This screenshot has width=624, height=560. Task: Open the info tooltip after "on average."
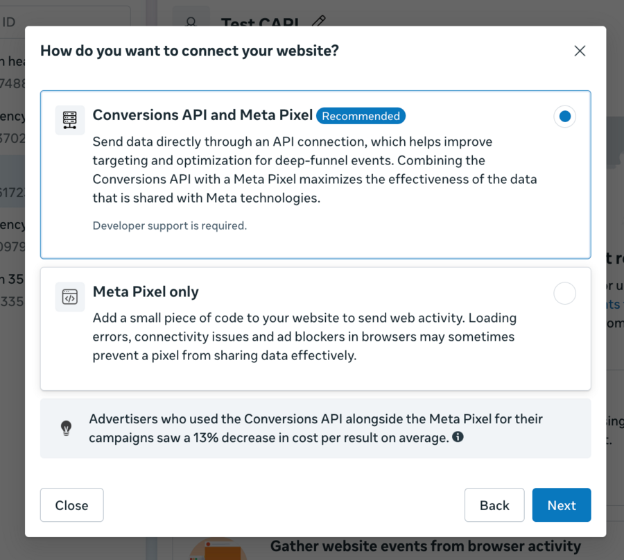(458, 437)
